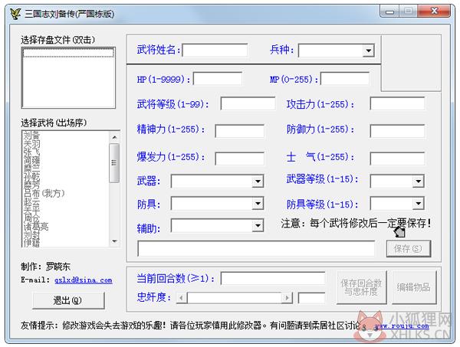Select 伊籍 in the general list
Screen dimensions: 460x347
[31, 243]
